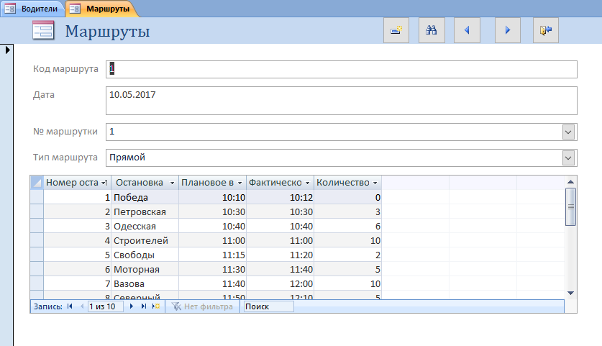The height and width of the screenshot is (346, 602).
Task: Open the Плановое в column filter dropdown
Action: pos(240,183)
